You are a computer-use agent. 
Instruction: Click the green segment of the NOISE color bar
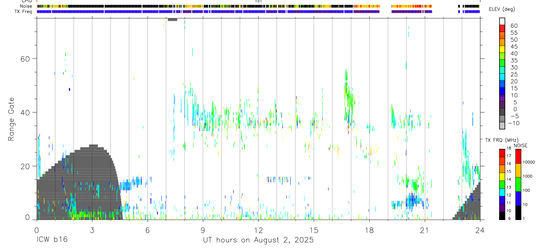click(x=518, y=184)
